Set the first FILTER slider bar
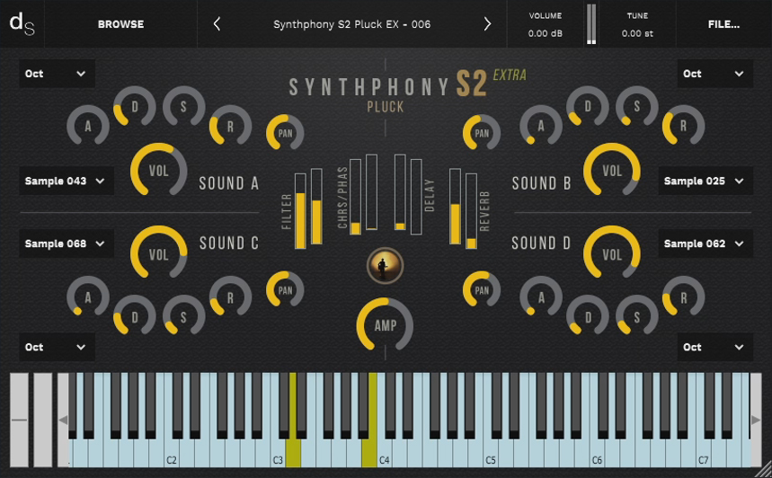 tap(300, 211)
